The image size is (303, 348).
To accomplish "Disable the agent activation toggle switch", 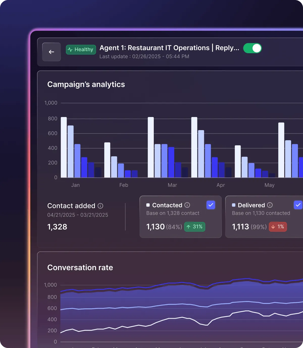I will (x=252, y=48).
